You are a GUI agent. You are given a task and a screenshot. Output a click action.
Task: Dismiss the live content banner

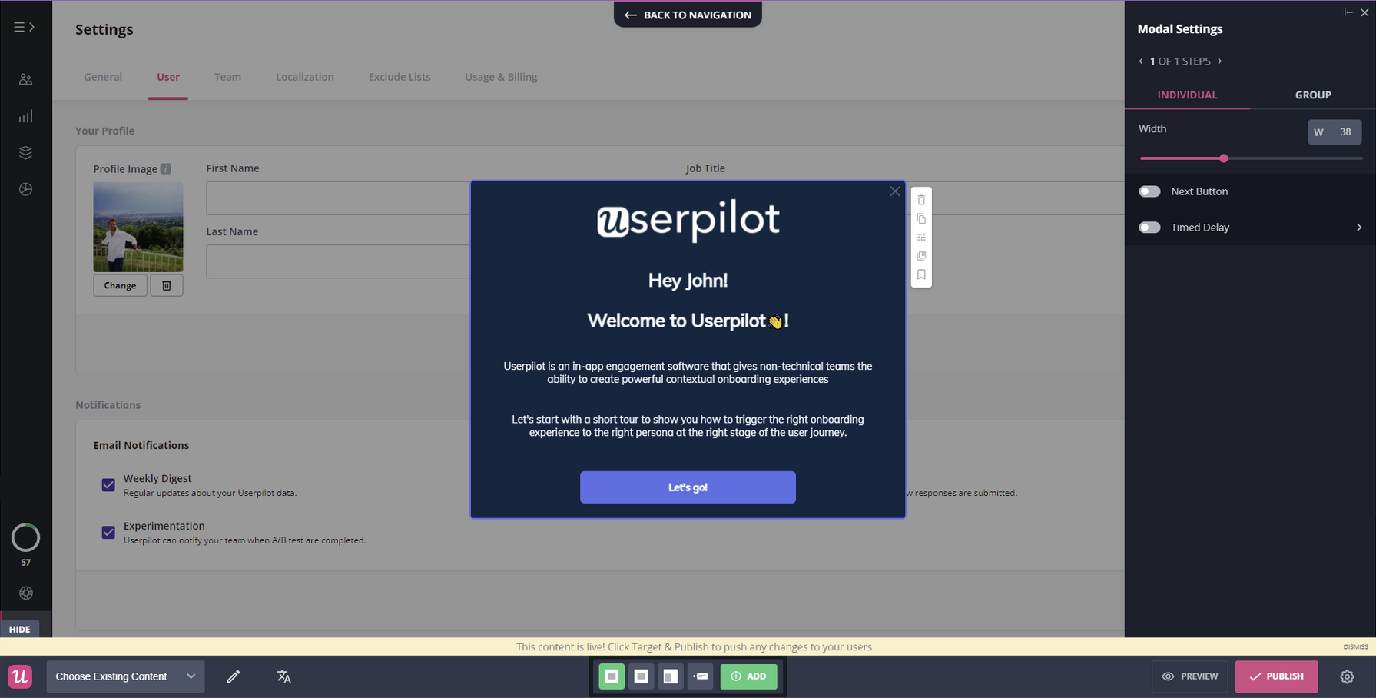1355,647
